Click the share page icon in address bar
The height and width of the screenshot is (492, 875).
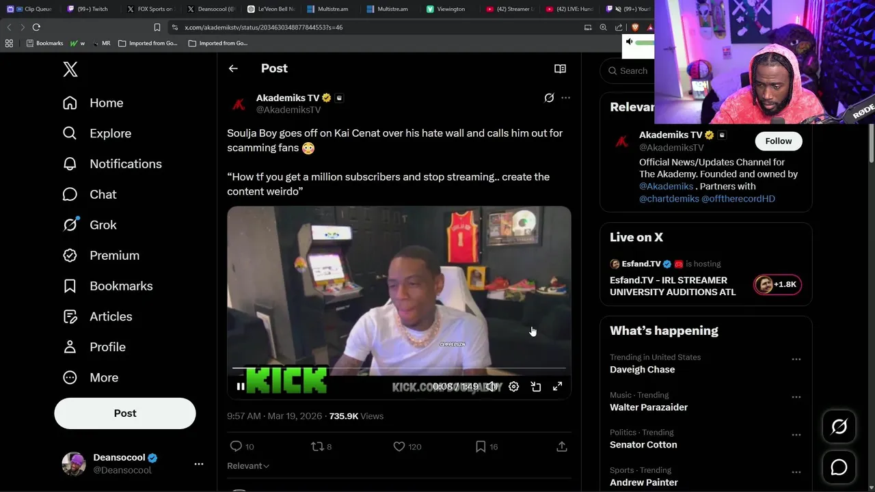coord(619,27)
